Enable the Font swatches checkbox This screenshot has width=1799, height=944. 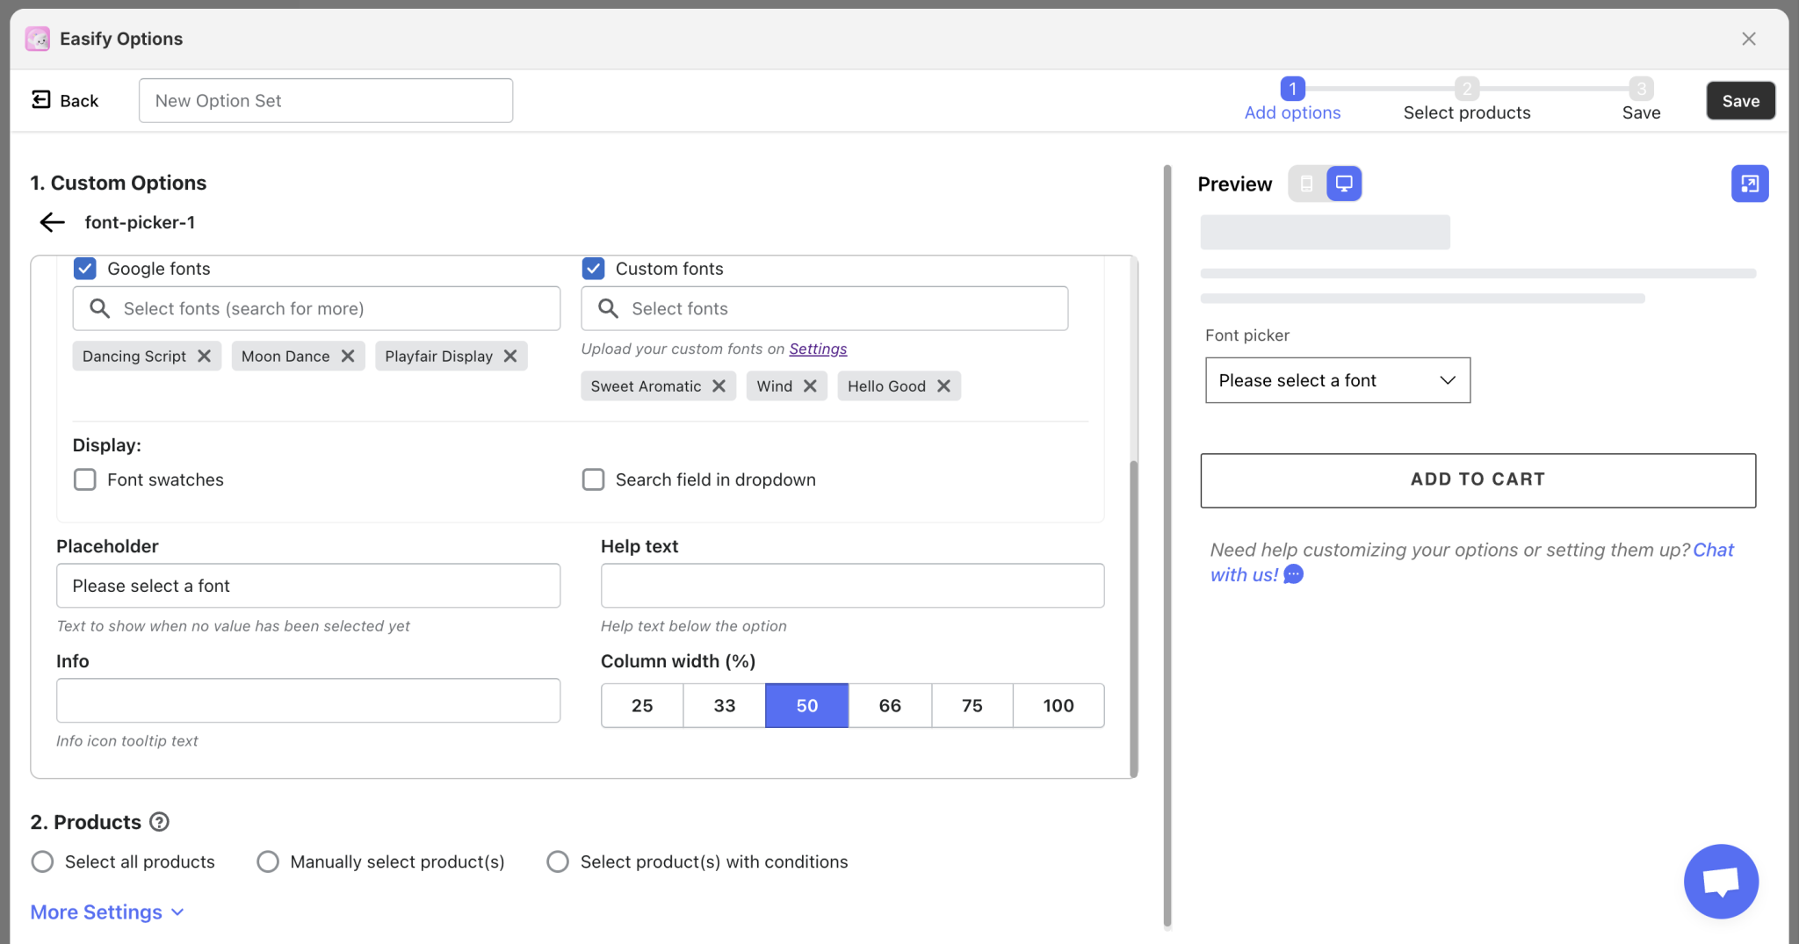[85, 479]
